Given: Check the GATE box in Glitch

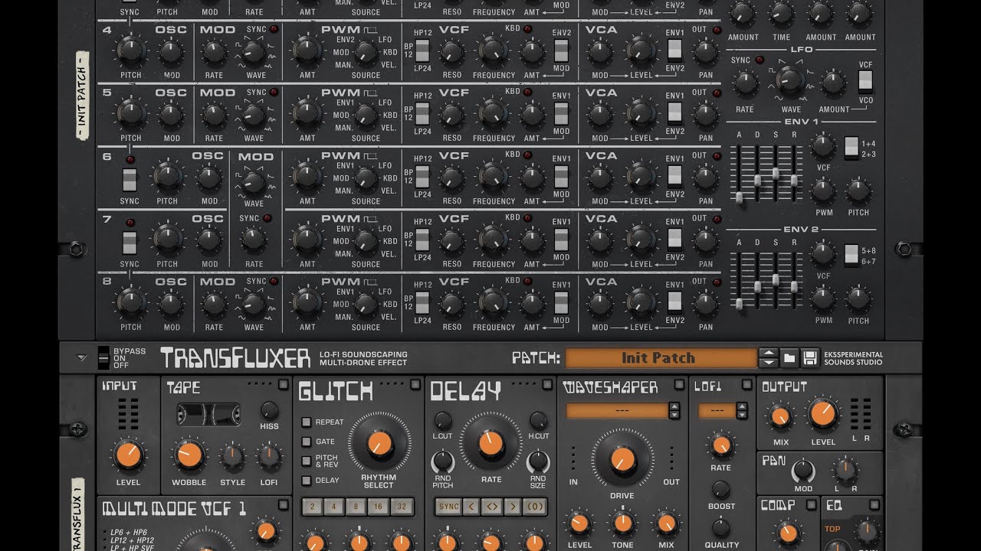Looking at the screenshot, I should 307,442.
